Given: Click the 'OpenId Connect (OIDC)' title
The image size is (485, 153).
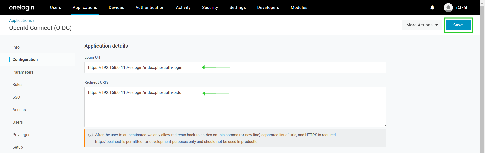Looking at the screenshot, I should (40, 28).
